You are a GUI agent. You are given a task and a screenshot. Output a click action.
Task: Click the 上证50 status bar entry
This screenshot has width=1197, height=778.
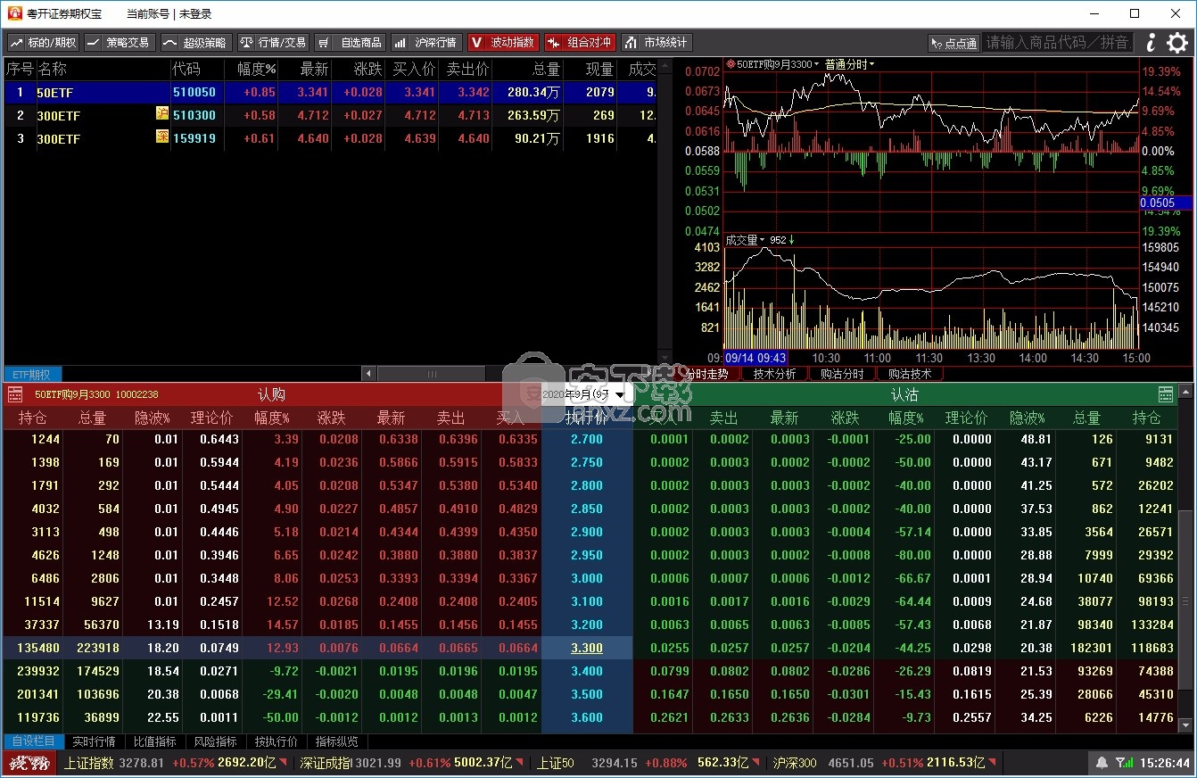point(648,763)
